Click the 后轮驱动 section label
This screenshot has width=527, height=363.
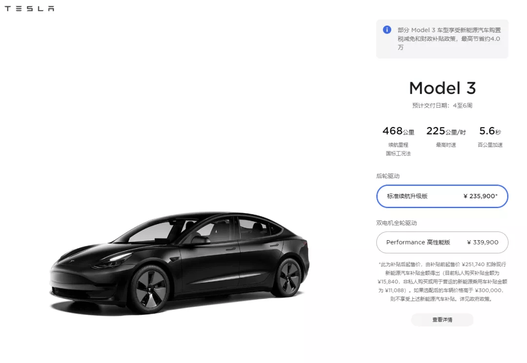click(x=388, y=176)
